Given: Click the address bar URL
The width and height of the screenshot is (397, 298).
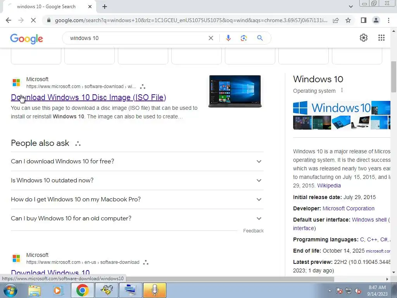Looking at the screenshot, I should [191, 20].
